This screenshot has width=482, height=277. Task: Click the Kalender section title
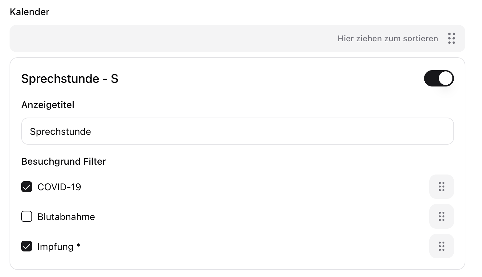(x=30, y=12)
